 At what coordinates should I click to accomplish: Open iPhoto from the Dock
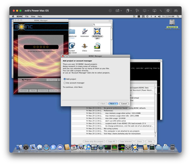tap(80, 147)
